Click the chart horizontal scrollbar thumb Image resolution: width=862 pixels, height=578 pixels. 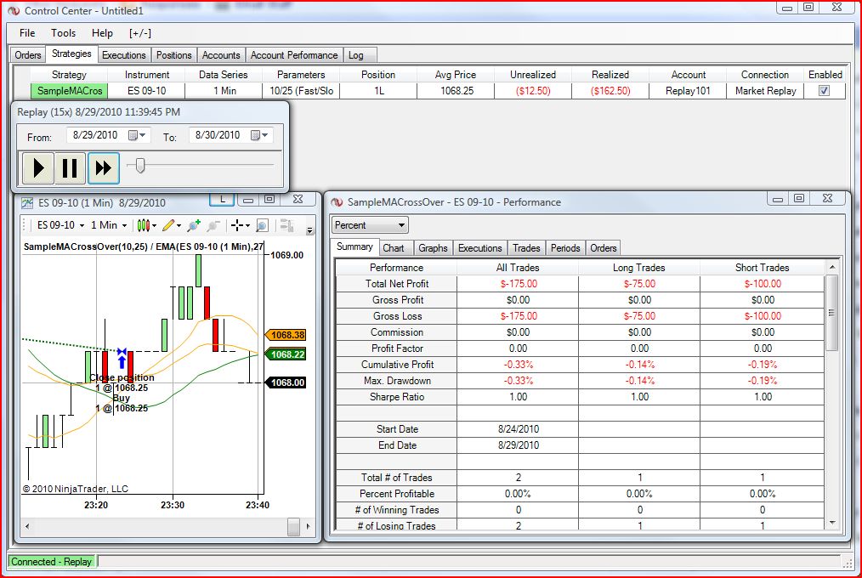(x=293, y=526)
